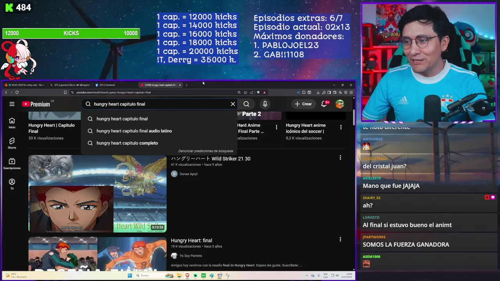
Task: Open 'Hungry Heart anime icónico del soccer' title
Action: pyautogui.click(x=306, y=128)
